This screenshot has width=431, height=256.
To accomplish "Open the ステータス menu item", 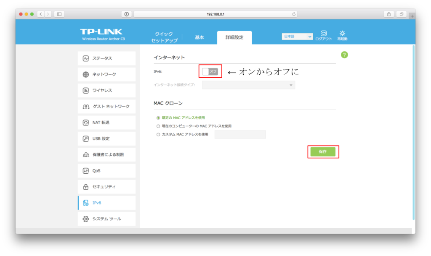I will point(106,58).
